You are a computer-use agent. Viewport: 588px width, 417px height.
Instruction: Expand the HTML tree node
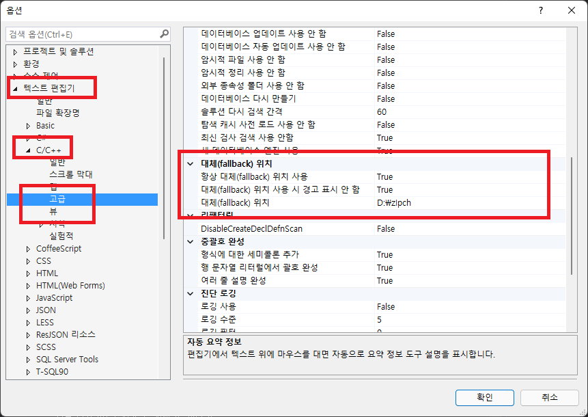point(28,273)
